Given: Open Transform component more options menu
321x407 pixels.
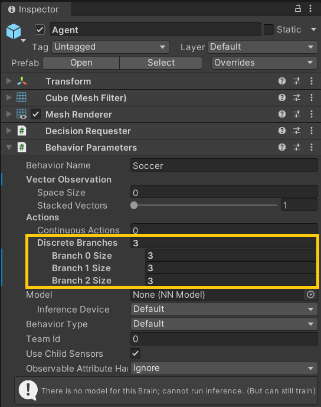Looking at the screenshot, I should (x=312, y=82).
